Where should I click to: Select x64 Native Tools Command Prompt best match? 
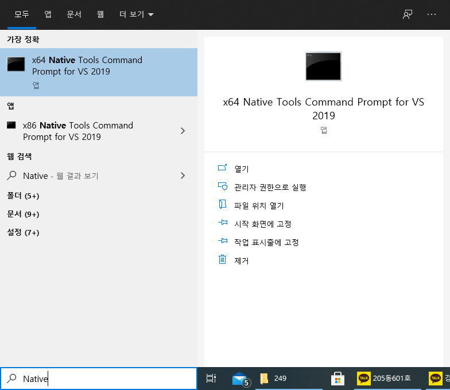[x=99, y=72]
